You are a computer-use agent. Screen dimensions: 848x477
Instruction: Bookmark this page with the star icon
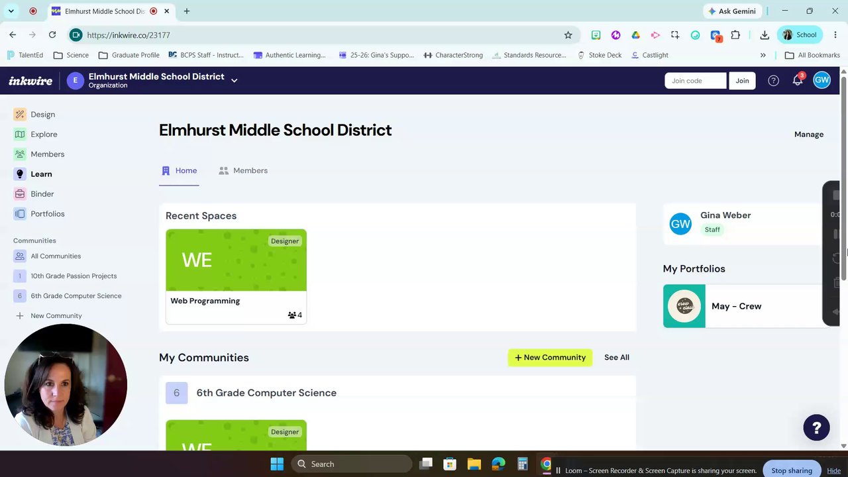click(x=568, y=35)
